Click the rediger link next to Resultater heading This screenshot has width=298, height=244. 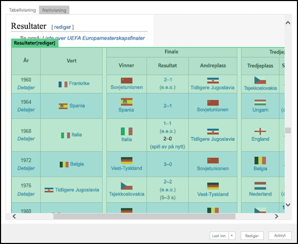pyautogui.click(x=63, y=27)
